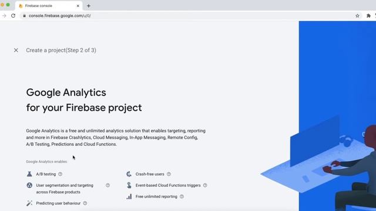
Task: Open help for Crash-free users
Action: (169, 174)
